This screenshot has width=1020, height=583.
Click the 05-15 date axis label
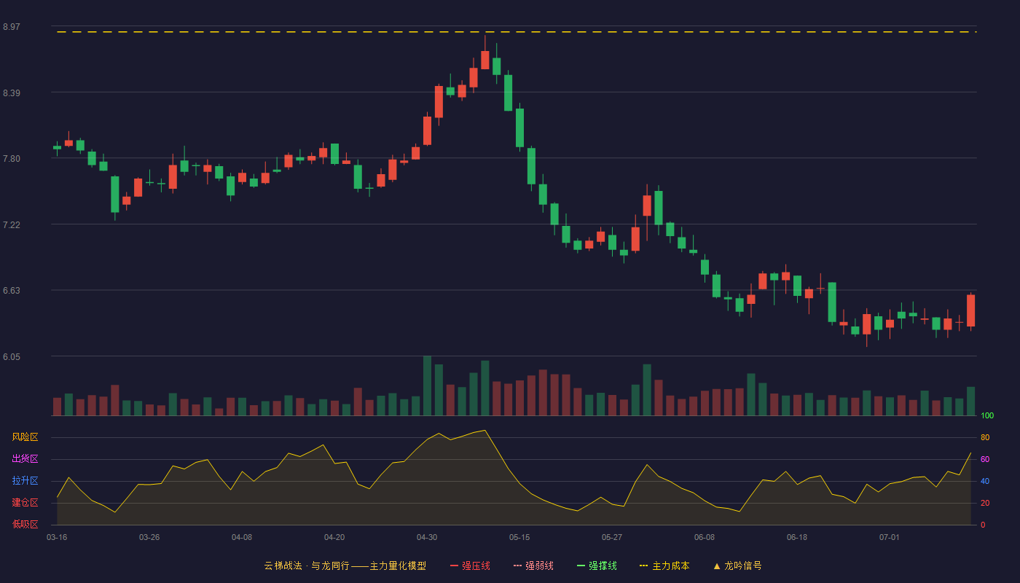click(519, 537)
